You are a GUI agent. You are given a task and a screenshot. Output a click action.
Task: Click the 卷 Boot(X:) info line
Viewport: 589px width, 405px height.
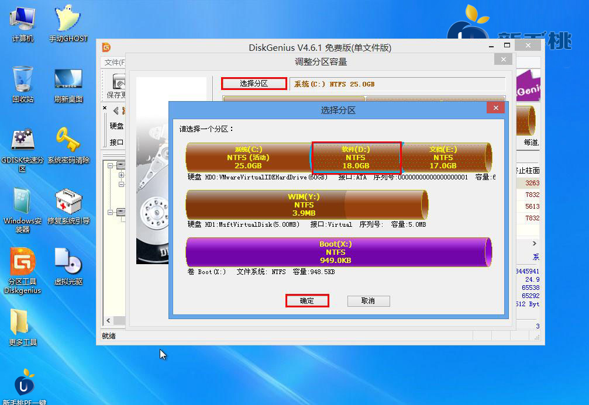pyautogui.click(x=261, y=272)
